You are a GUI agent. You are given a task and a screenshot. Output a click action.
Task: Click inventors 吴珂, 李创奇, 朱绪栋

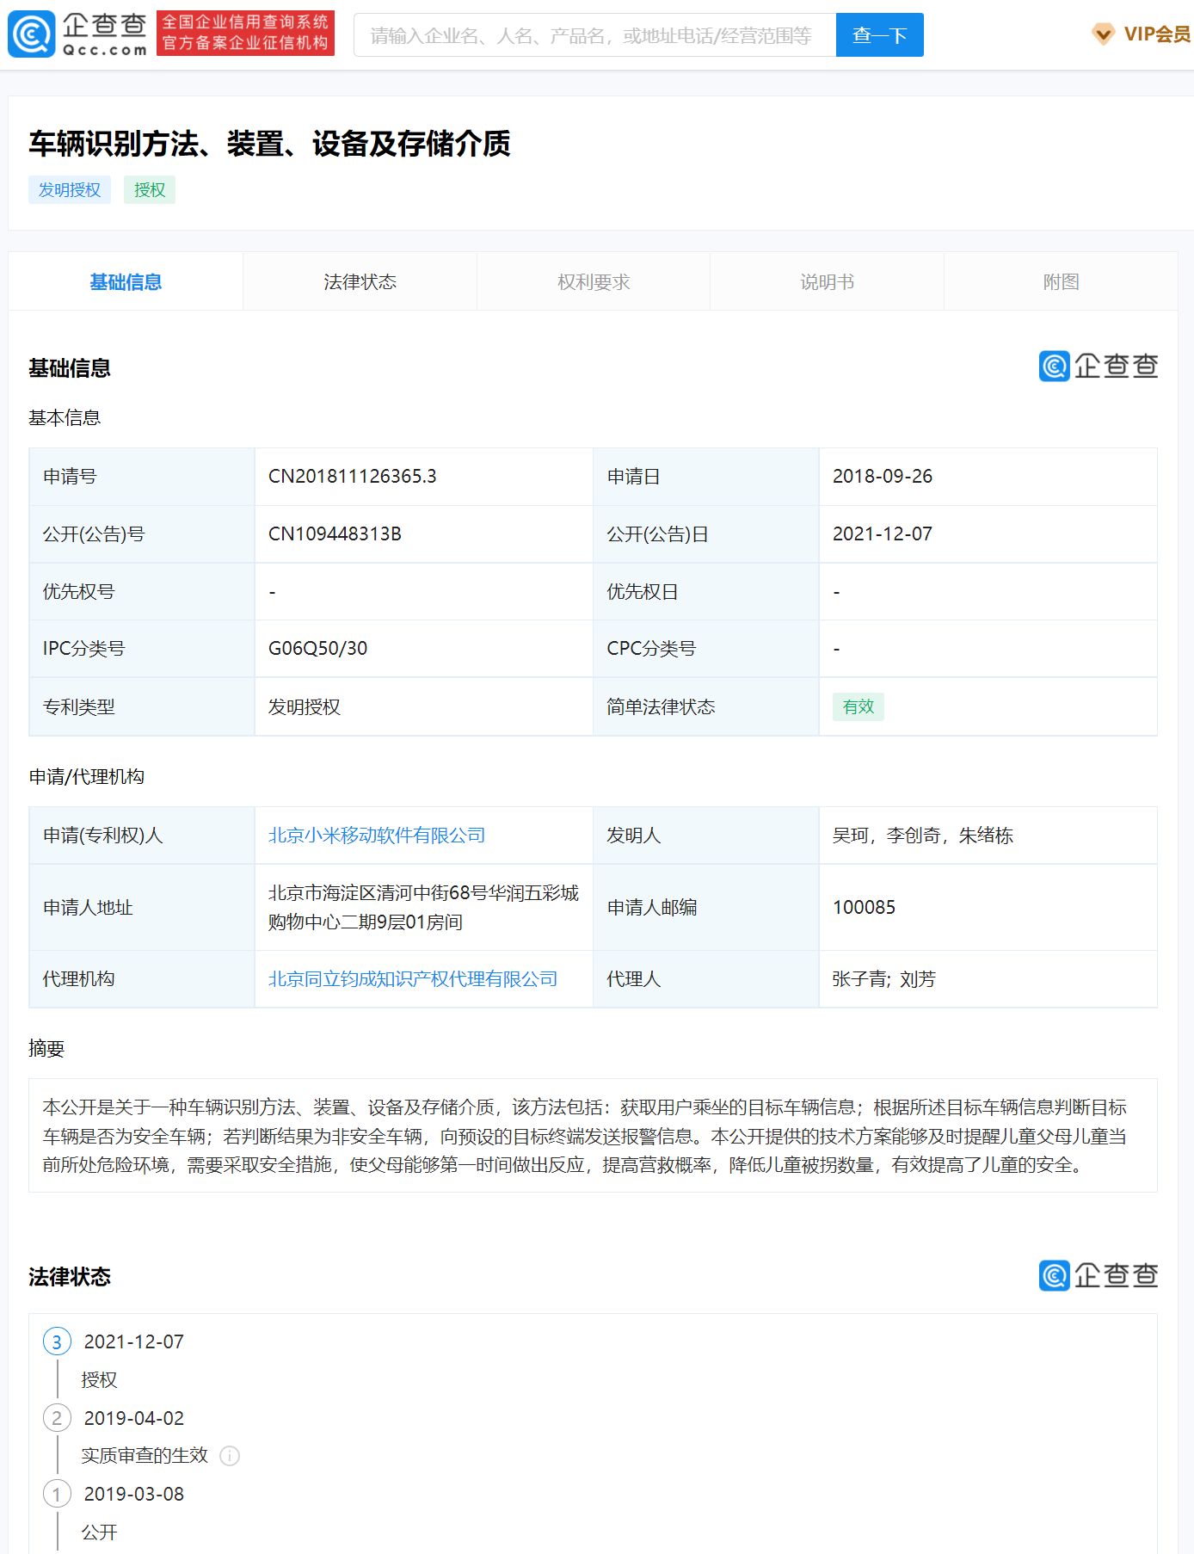pyautogui.click(x=923, y=836)
